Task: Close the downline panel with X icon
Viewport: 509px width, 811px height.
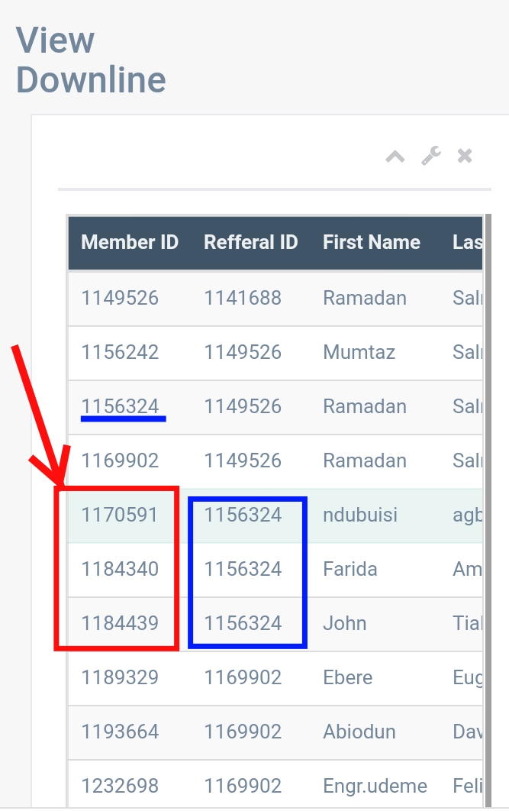Action: (465, 157)
